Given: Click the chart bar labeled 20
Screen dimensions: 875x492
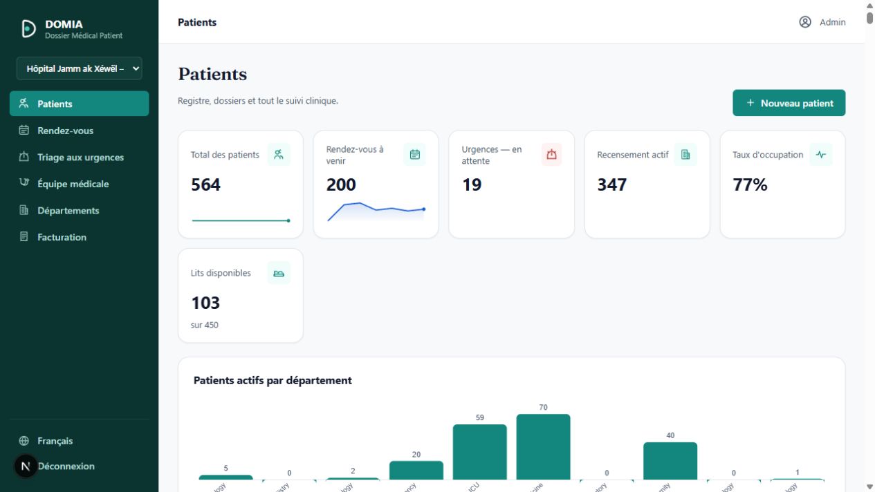Looking at the screenshot, I should click(x=416, y=471).
